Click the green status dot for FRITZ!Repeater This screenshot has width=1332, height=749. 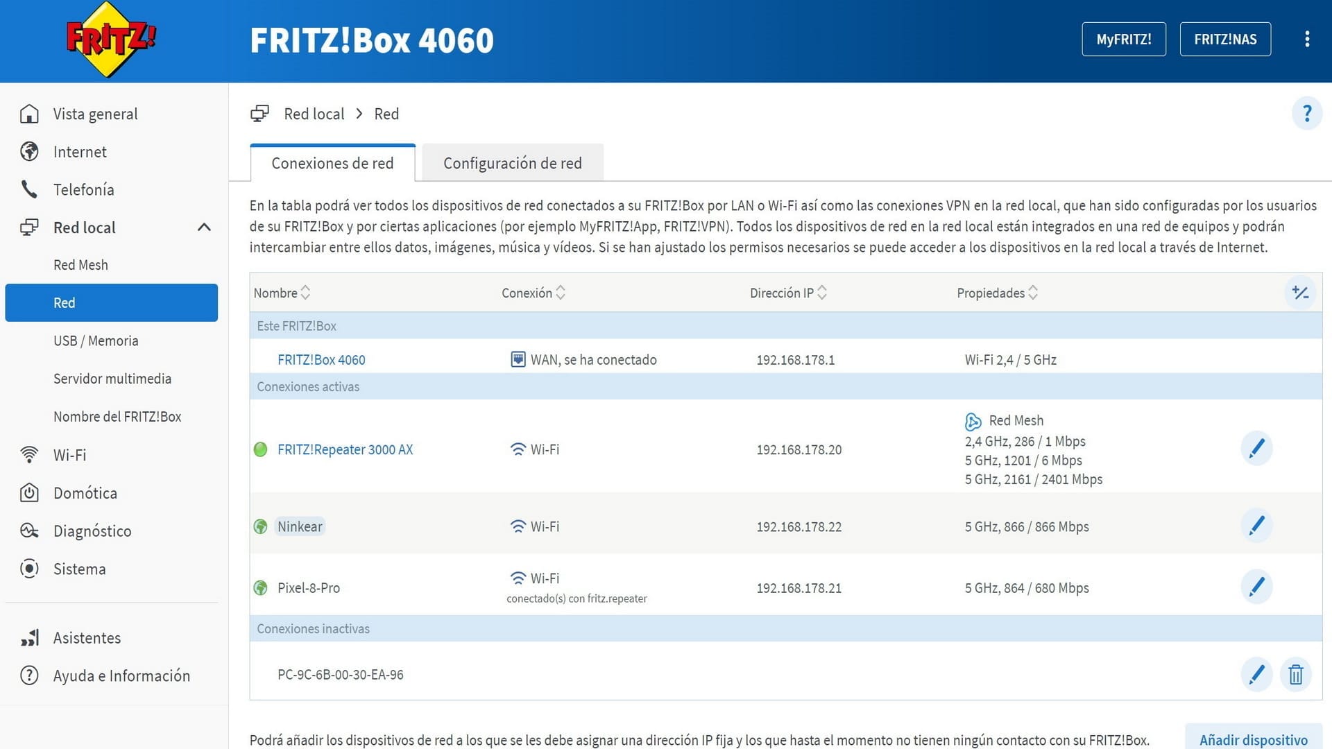click(261, 449)
